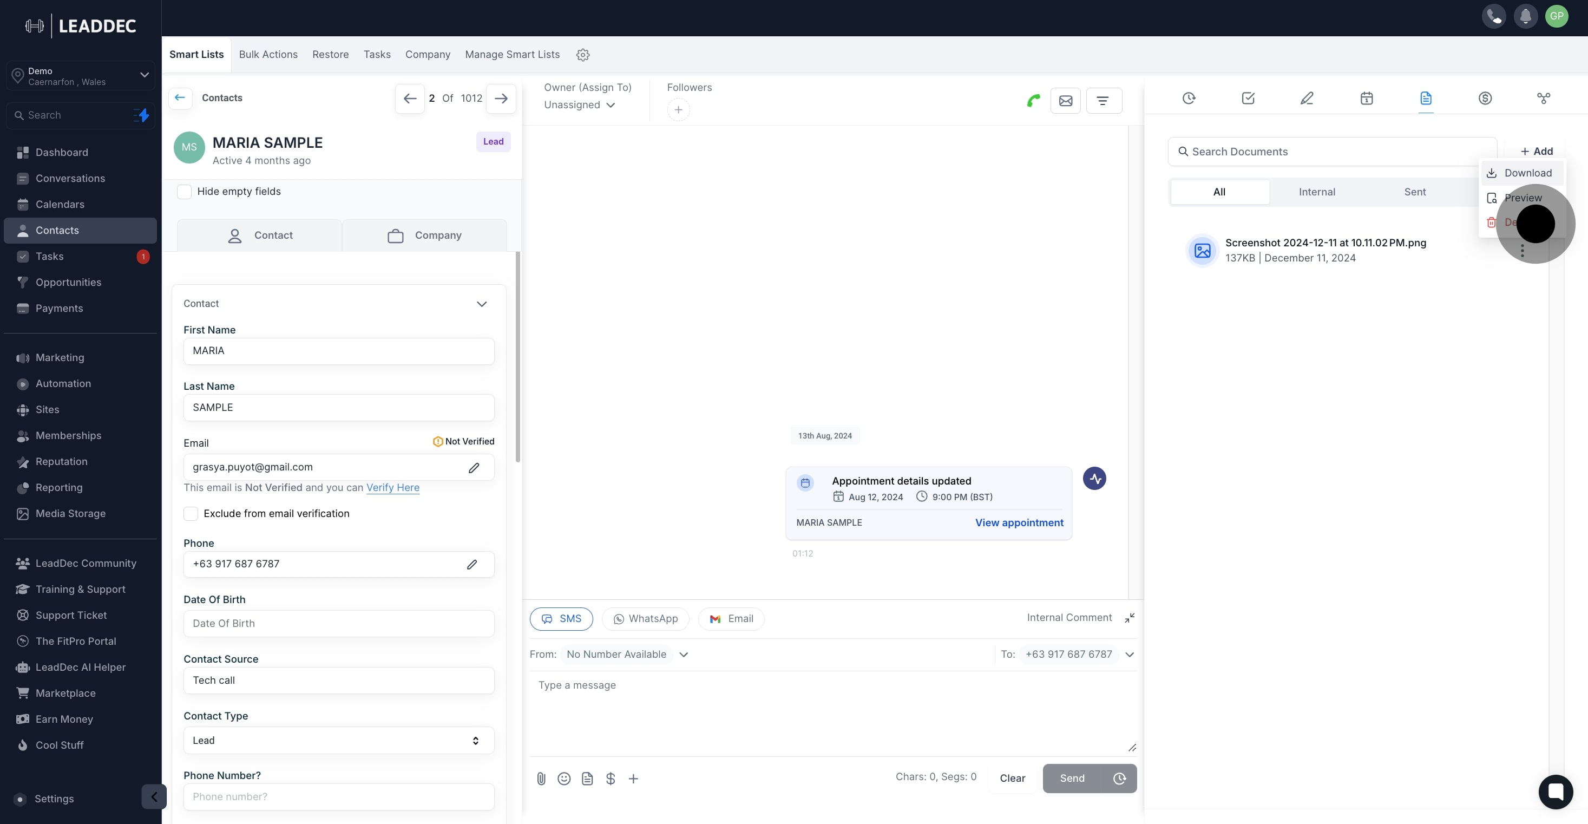This screenshot has height=824, width=1588.
Task: Open Contact Type Lead dropdown
Action: click(338, 740)
